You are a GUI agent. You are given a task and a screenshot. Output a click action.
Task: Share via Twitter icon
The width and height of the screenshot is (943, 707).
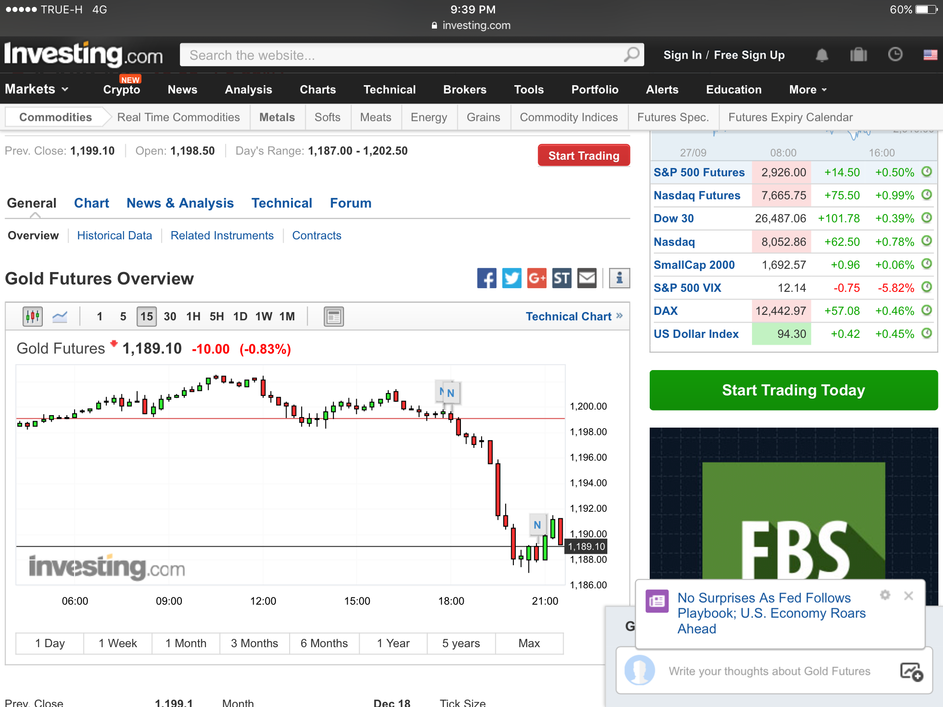click(x=512, y=278)
